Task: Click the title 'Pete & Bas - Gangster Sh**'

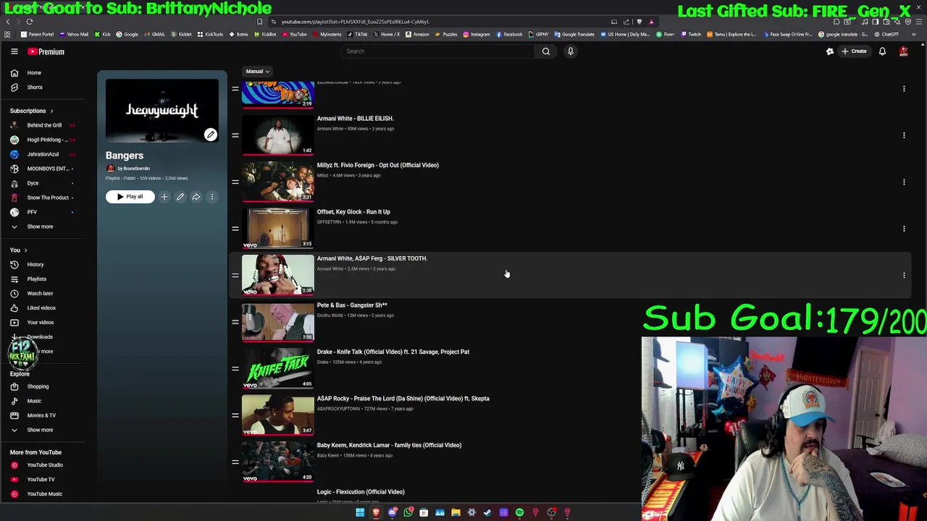Action: pyautogui.click(x=352, y=305)
